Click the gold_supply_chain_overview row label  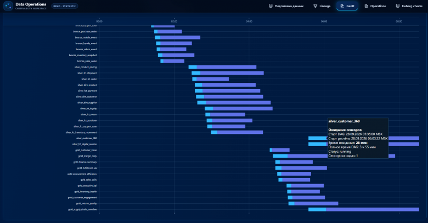pyautogui.click(x=82, y=210)
